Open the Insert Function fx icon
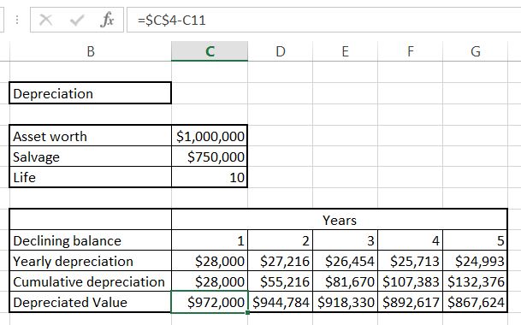Viewport: 521px width, 325px height. (107, 20)
